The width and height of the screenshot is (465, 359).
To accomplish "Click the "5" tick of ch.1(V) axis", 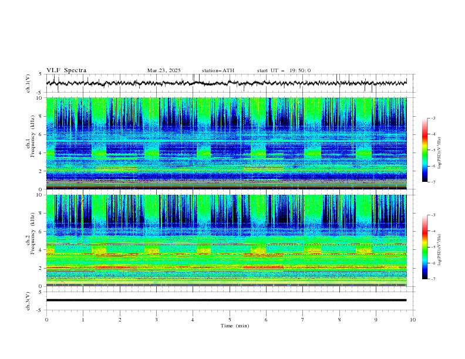I will point(41,74).
